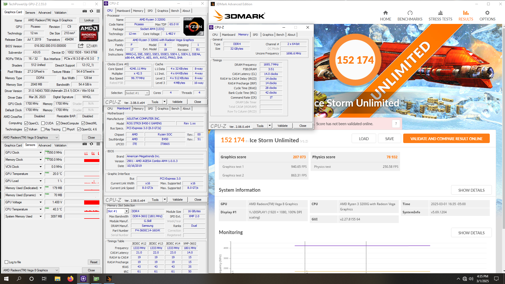Open hamburger menu in GPU-Z Sensors panel

pyautogui.click(x=98, y=144)
